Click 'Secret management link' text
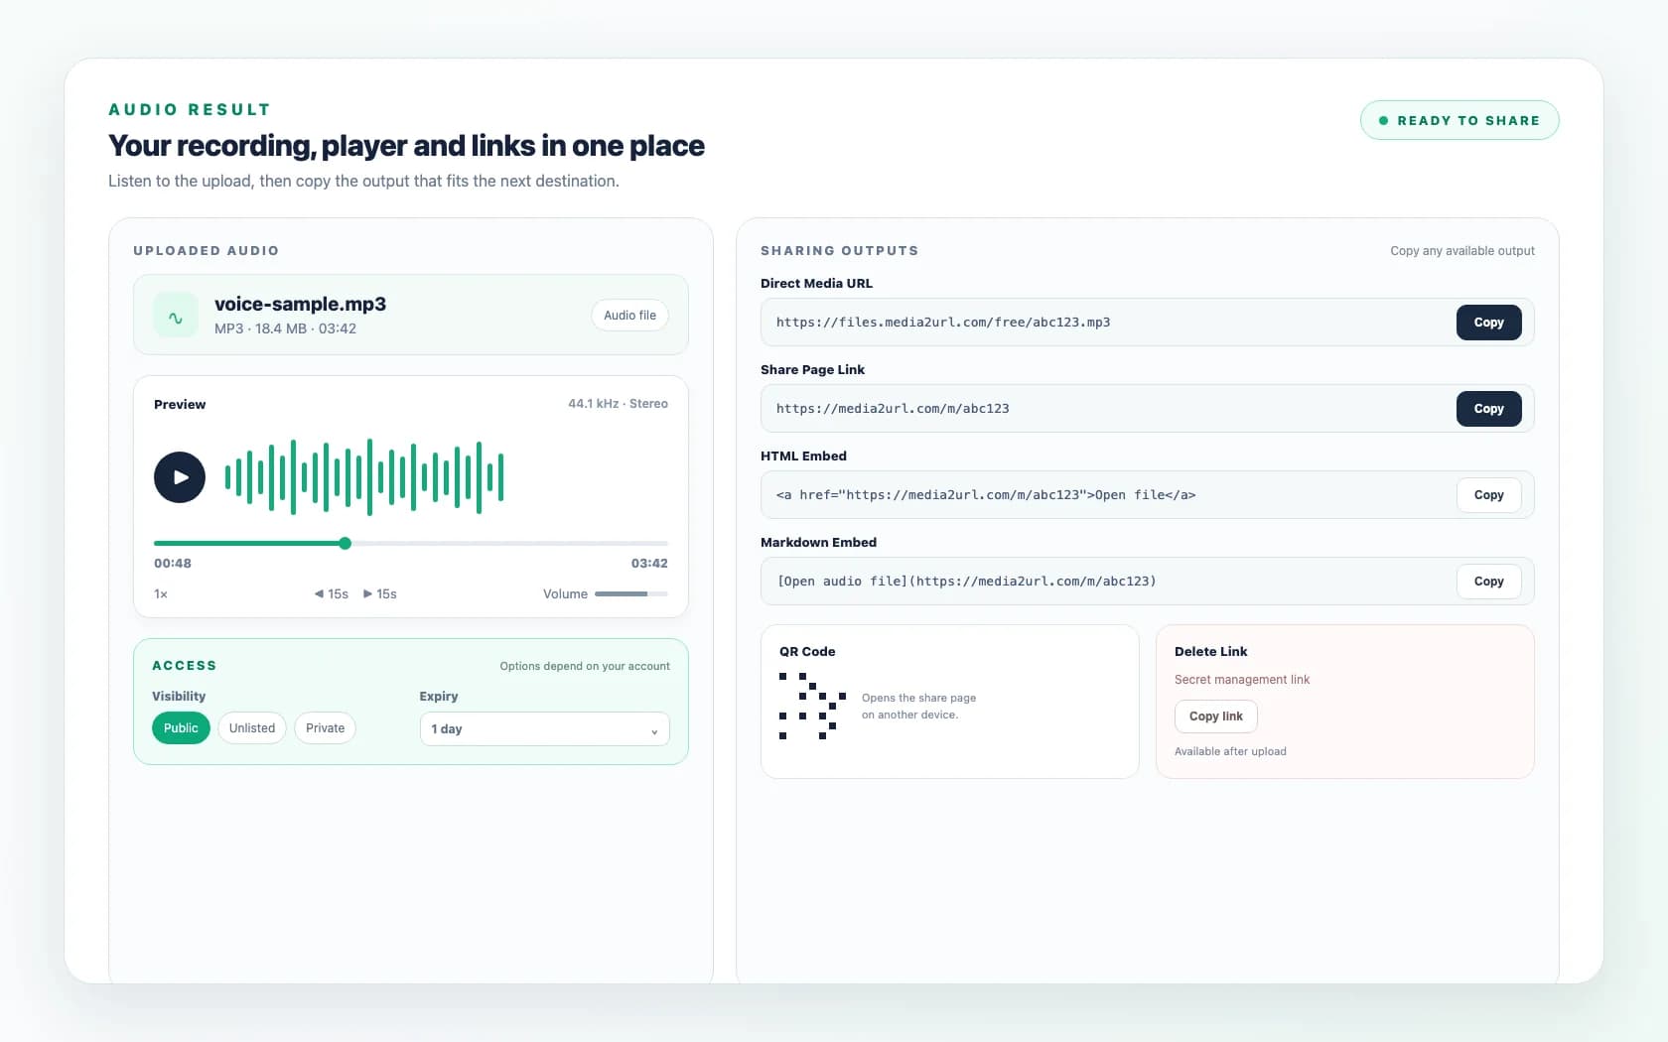 (x=1242, y=680)
